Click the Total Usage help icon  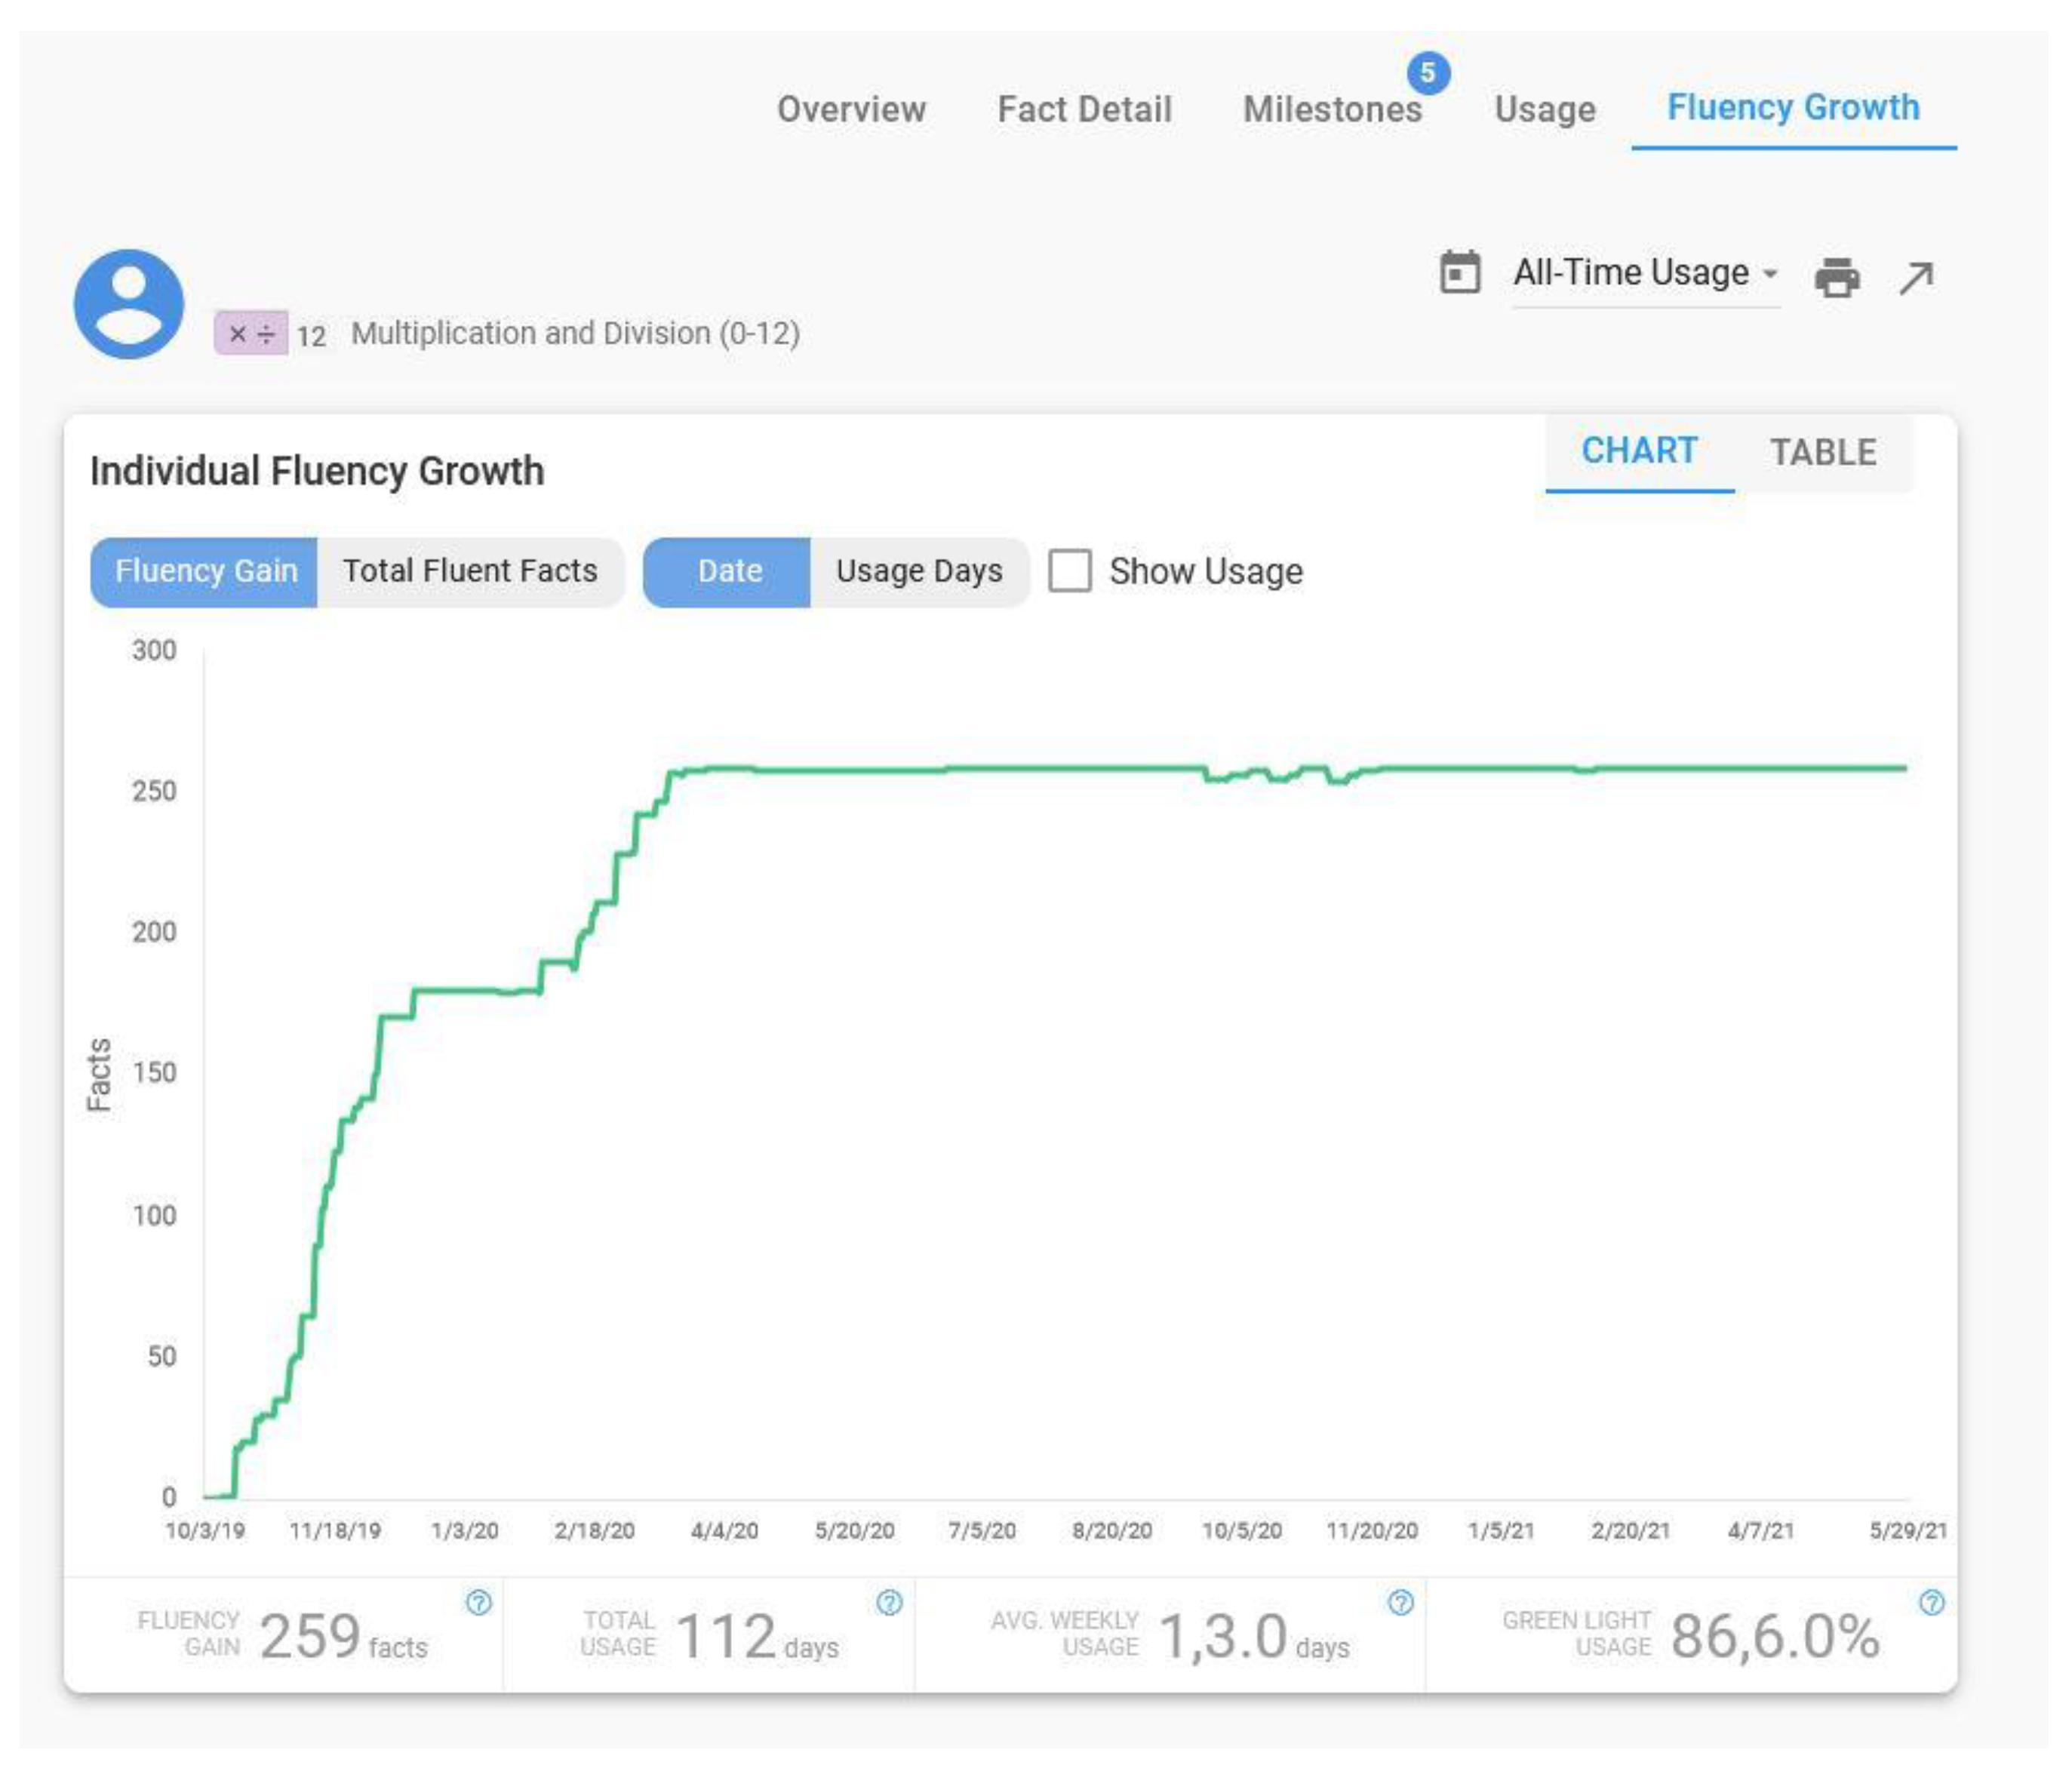889,1602
